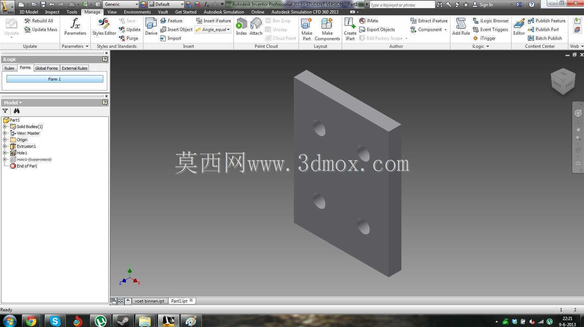
Task: Switch to the voet binnen.ipt document tab
Action: [149, 301]
